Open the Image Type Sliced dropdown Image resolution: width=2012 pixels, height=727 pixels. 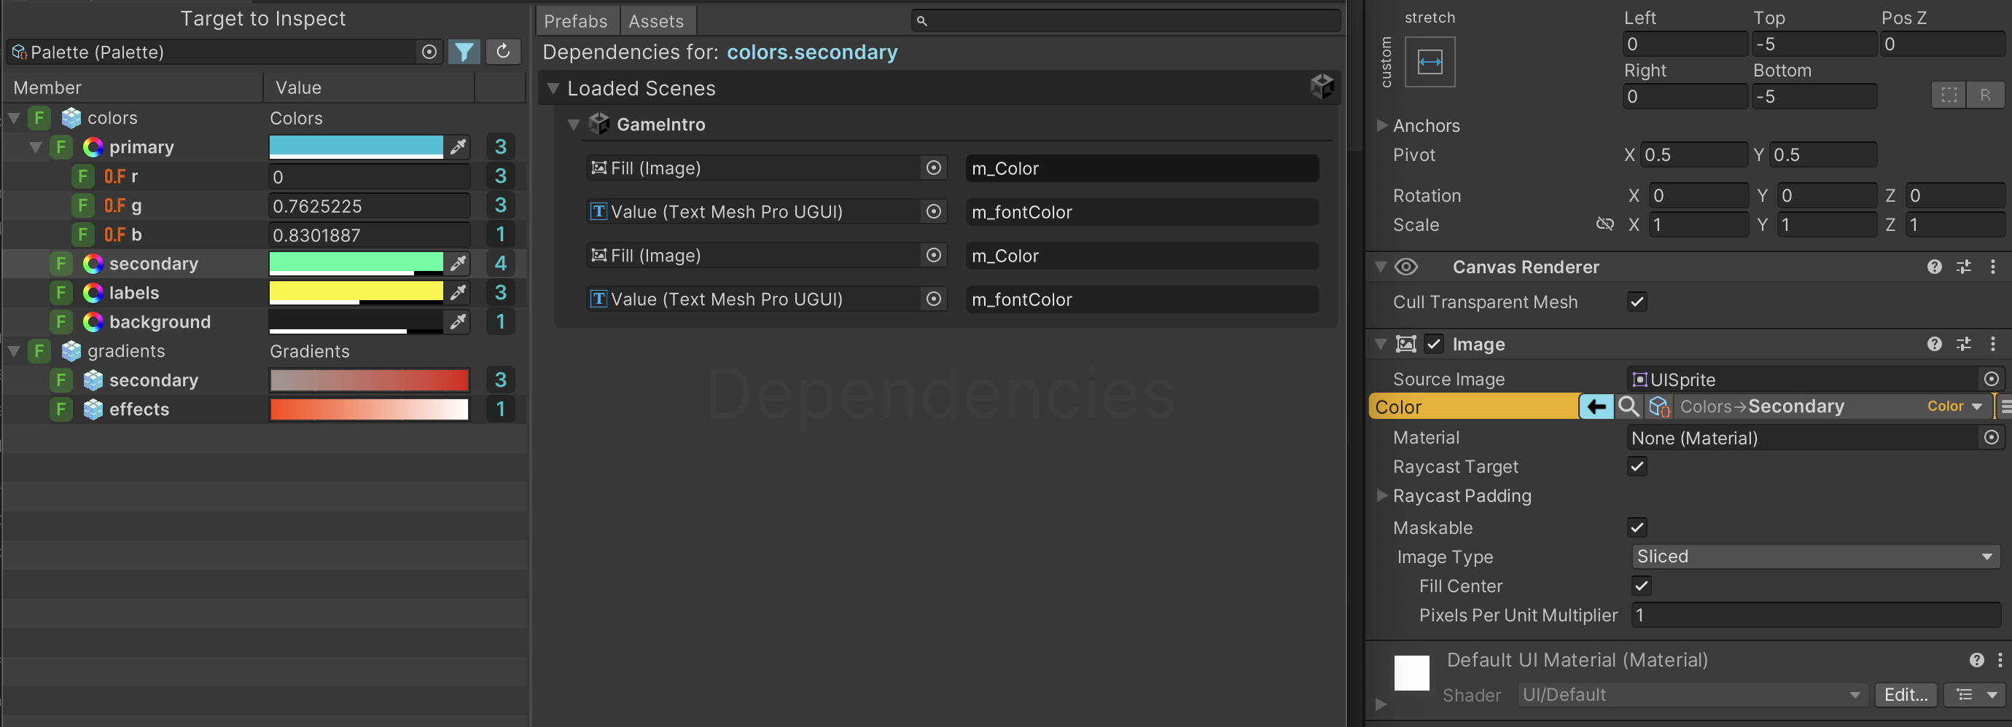click(1815, 557)
